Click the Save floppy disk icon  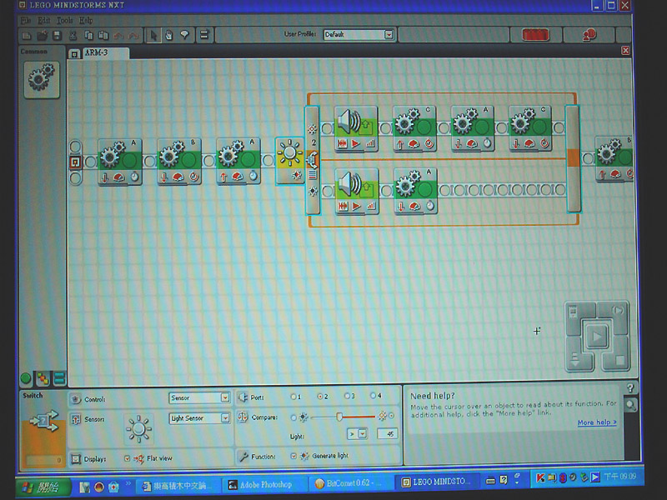(57, 36)
